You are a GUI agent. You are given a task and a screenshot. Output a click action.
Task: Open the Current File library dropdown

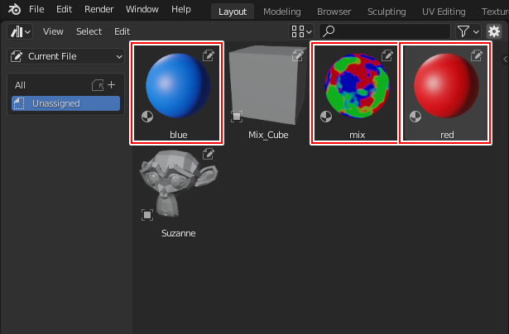coord(66,56)
